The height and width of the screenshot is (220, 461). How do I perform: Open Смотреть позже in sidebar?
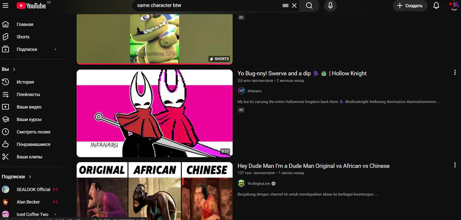coord(33,132)
